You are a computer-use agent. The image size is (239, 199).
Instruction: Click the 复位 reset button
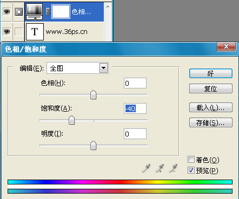tap(211, 88)
